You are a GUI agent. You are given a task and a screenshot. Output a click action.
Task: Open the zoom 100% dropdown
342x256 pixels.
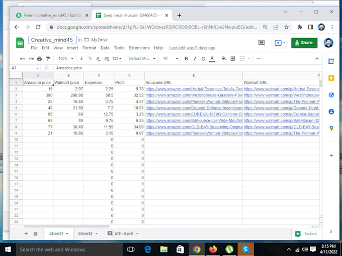click(66, 58)
